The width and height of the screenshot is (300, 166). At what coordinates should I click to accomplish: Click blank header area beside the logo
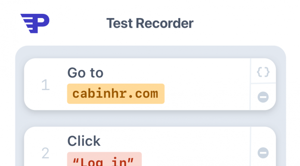(x=77, y=23)
